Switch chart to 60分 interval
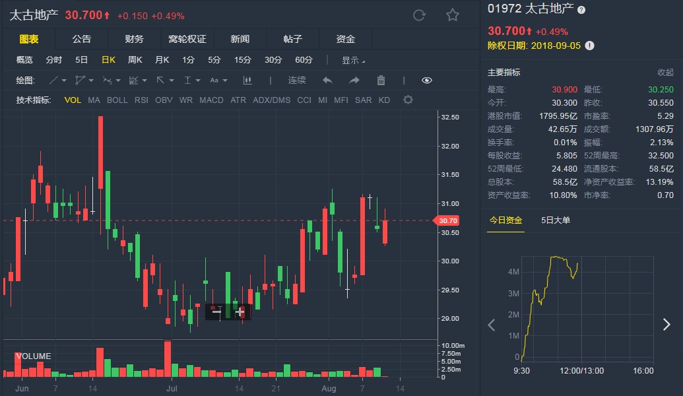This screenshot has width=683, height=396. pos(304,60)
